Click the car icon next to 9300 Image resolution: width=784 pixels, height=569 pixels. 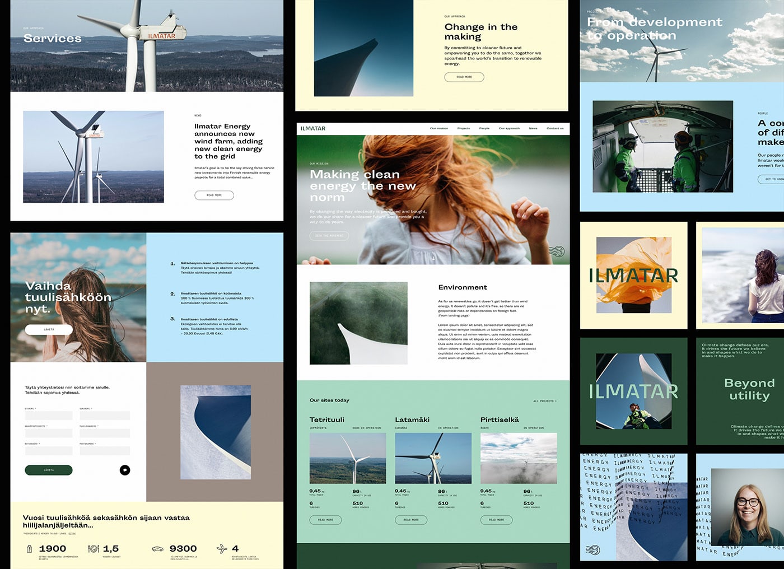pyautogui.click(x=157, y=549)
